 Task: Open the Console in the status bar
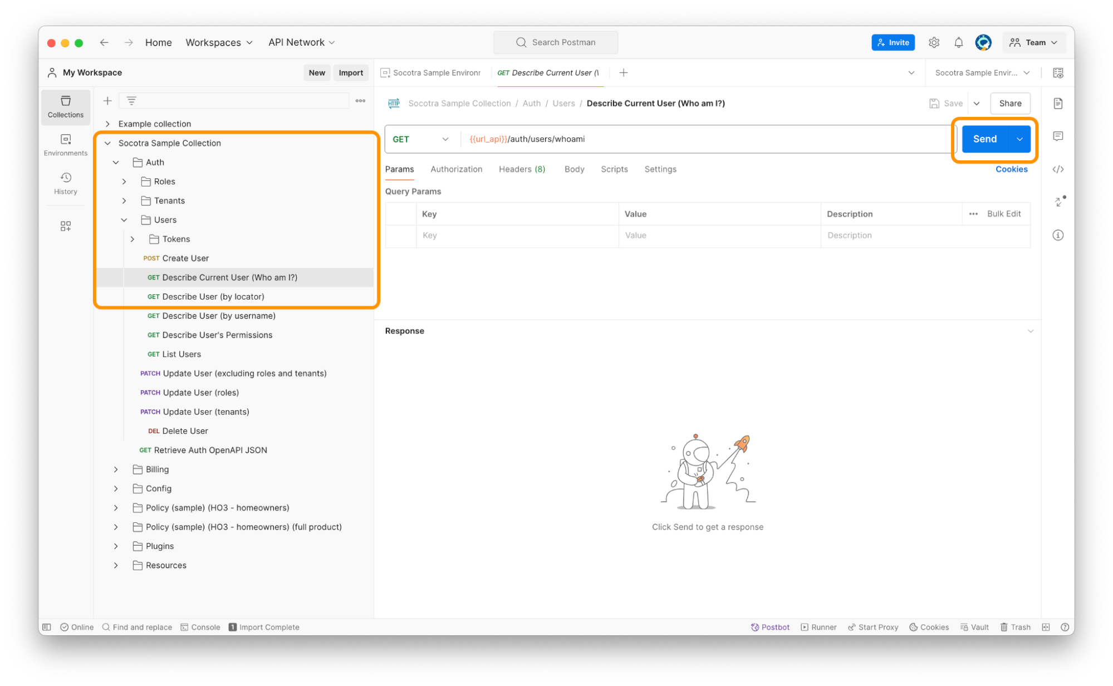pyautogui.click(x=200, y=627)
